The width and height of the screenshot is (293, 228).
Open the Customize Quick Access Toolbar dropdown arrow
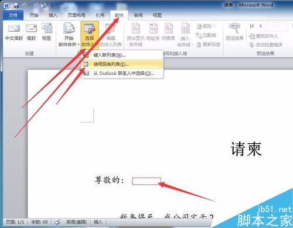[52, 6]
